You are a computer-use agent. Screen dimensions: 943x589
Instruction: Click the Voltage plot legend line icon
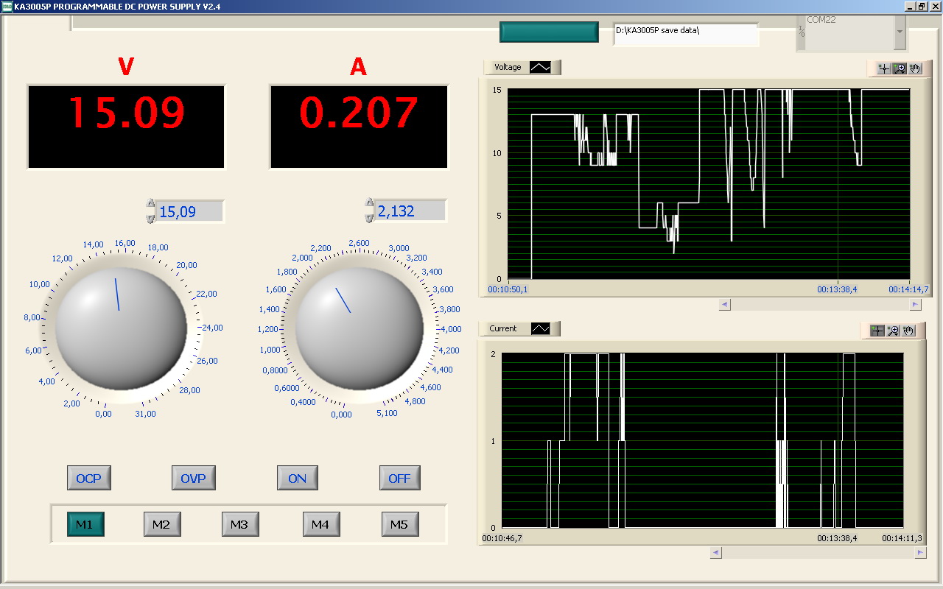[541, 67]
